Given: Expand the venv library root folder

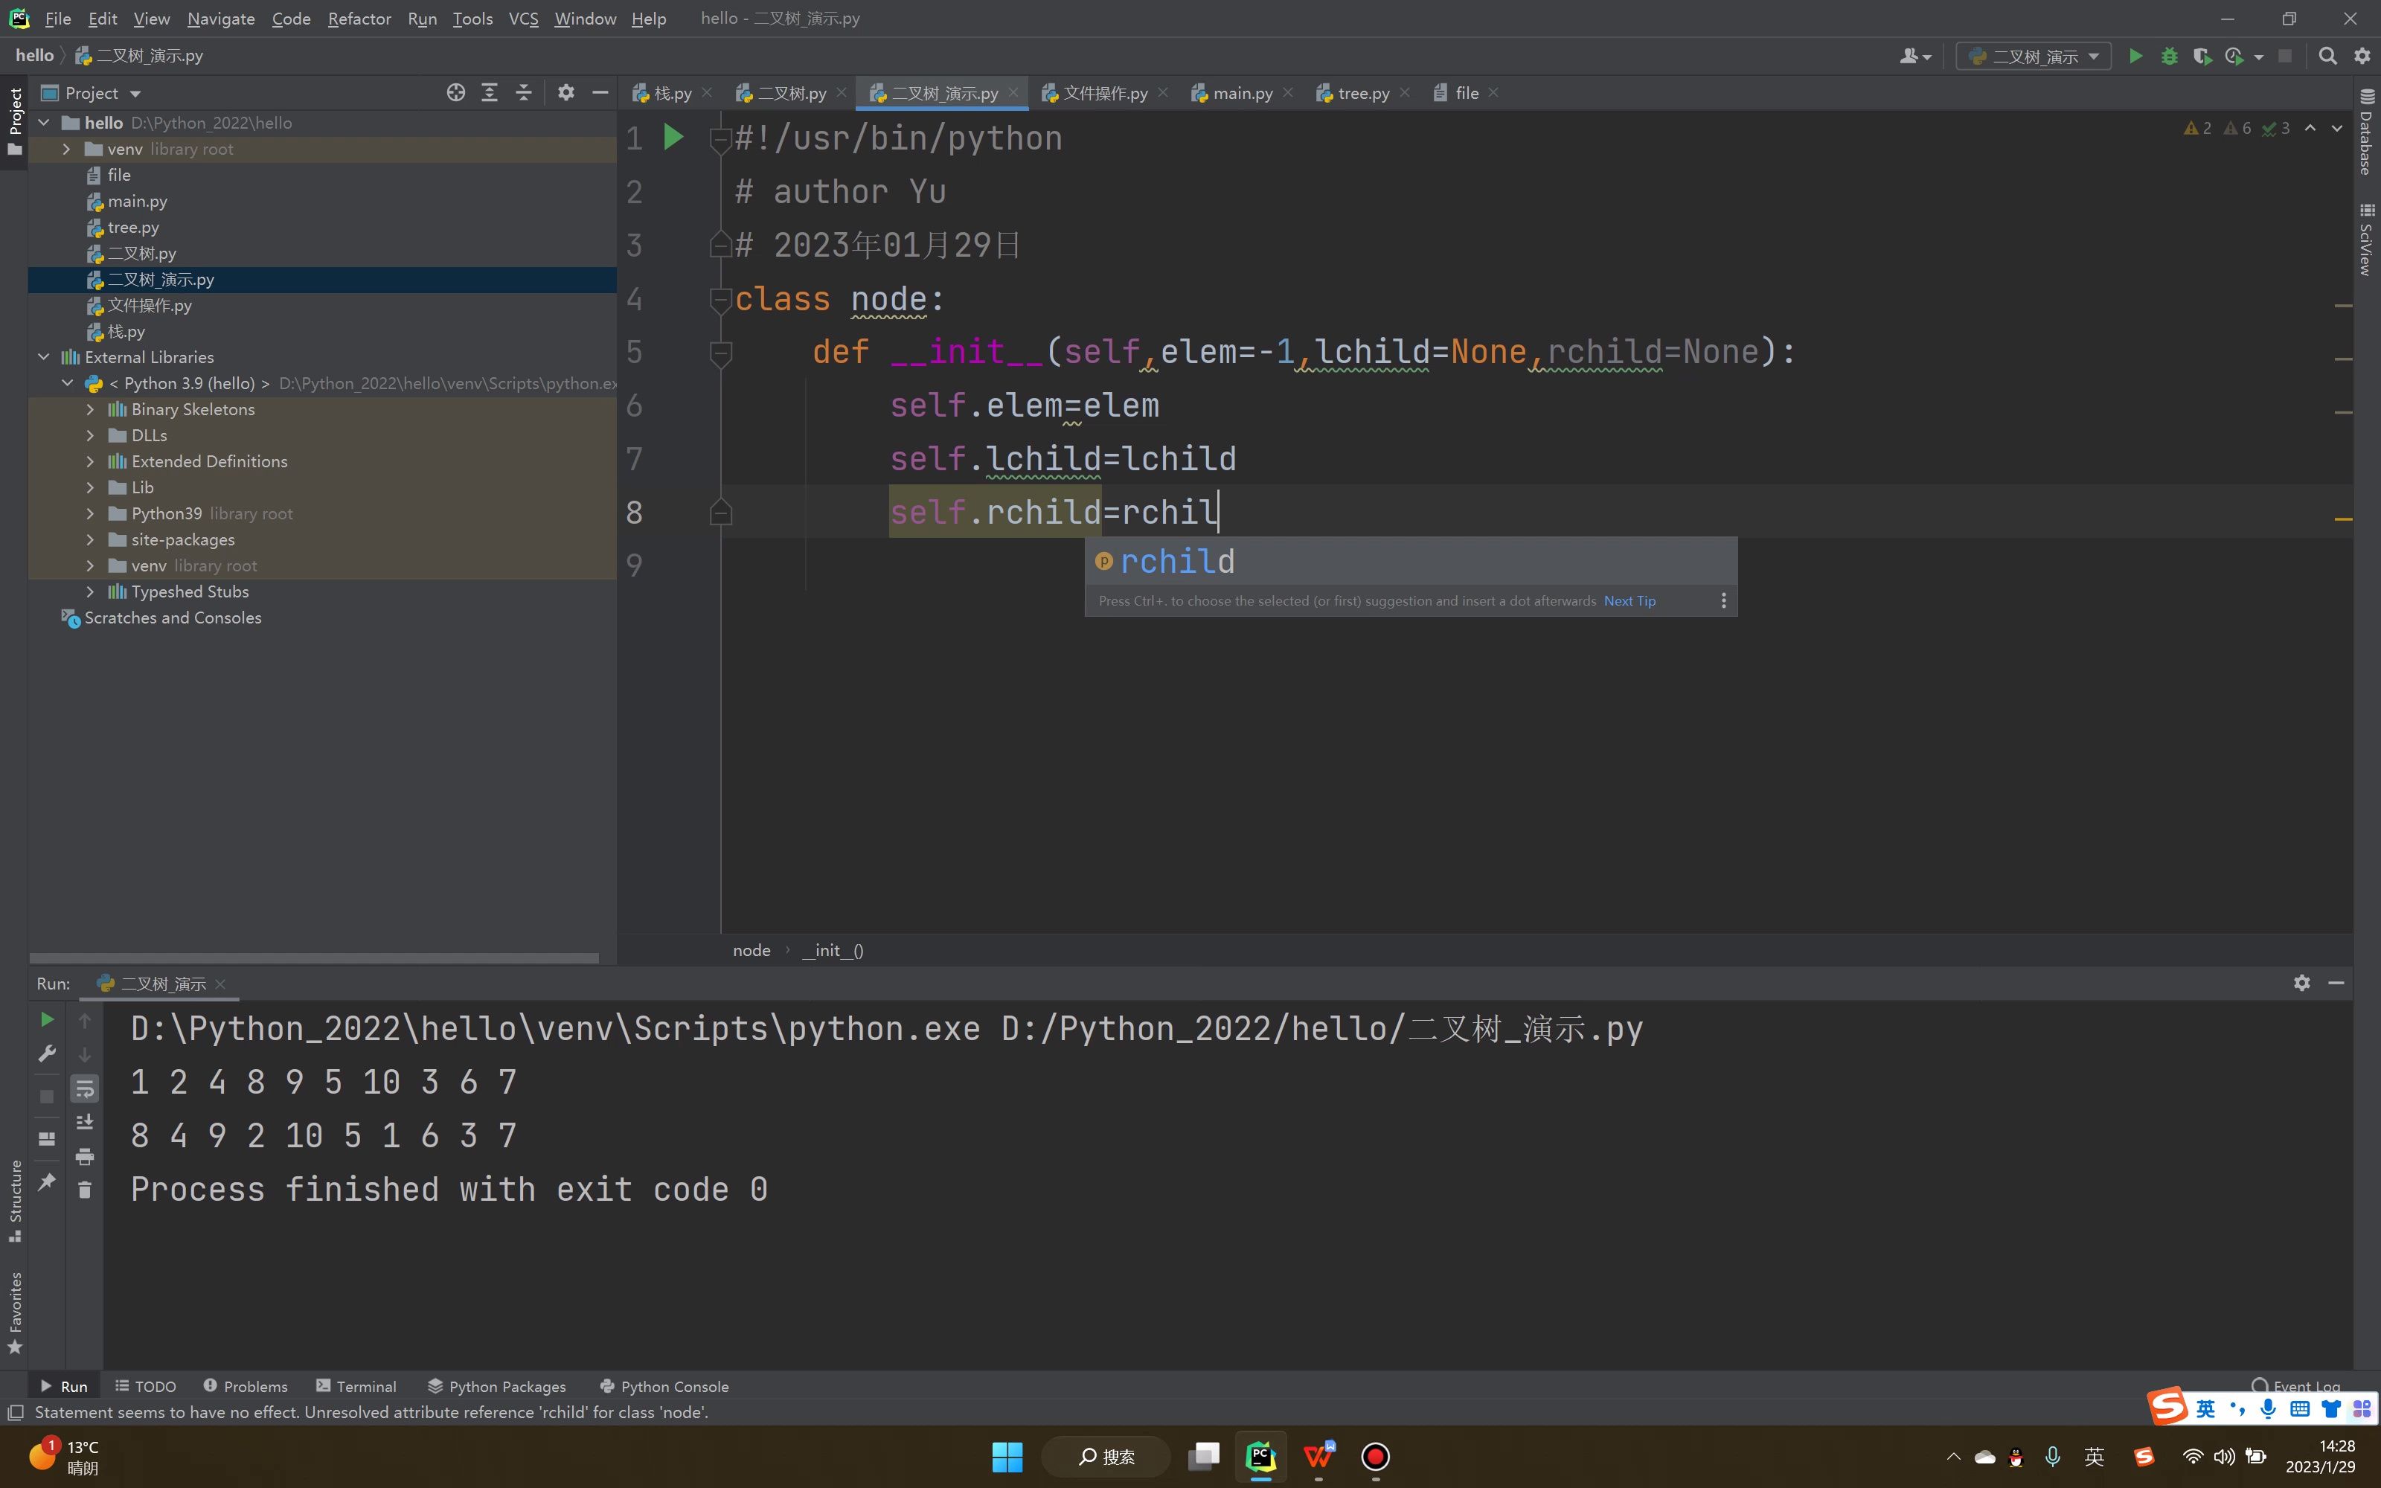Looking at the screenshot, I should click(x=67, y=149).
